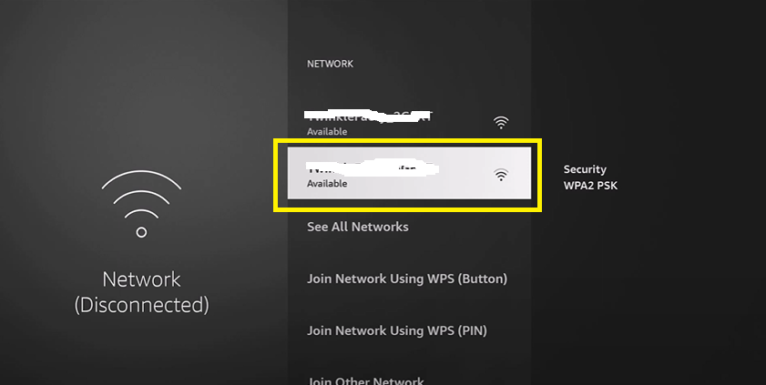Click the first network's Wi-Fi signal icon
Viewport: 766px width, 385px height.
501,122
